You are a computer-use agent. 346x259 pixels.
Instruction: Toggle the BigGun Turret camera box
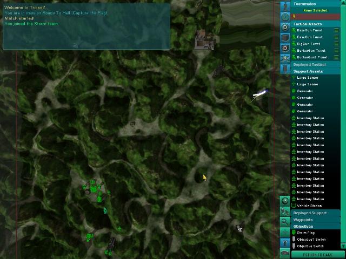(336, 44)
